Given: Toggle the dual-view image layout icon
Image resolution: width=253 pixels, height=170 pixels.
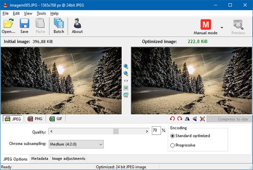Looking at the screenshot, I should coord(126,95).
